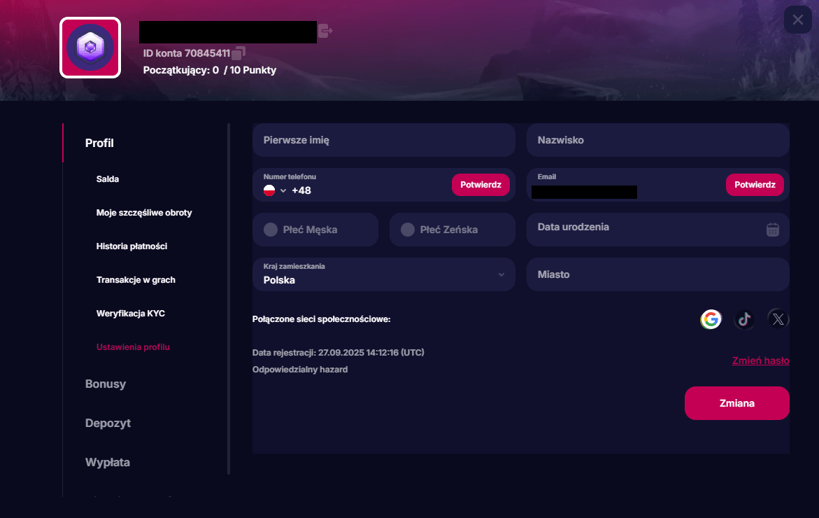This screenshot has width=819, height=518.
Task: Click inside the Miasto input field
Action: point(657,274)
